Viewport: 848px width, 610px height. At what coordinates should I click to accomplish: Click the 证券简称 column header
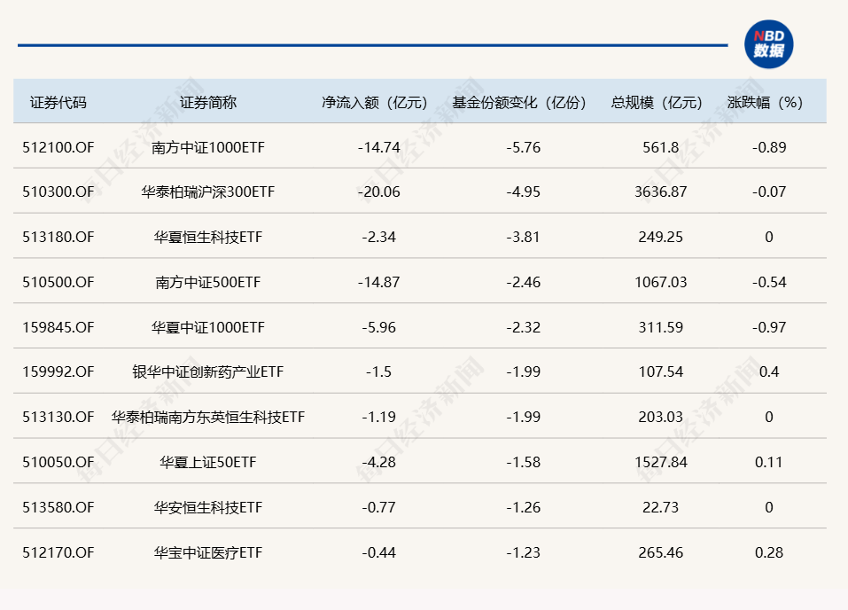[x=208, y=102]
